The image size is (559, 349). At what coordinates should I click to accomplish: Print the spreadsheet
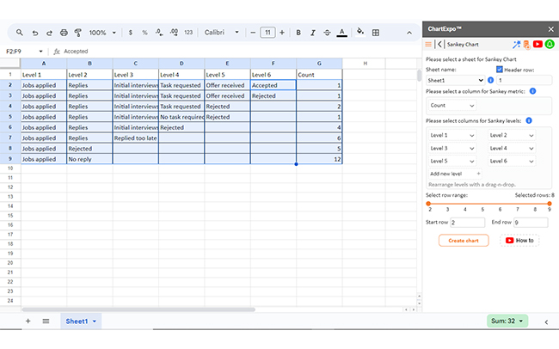coord(64,33)
